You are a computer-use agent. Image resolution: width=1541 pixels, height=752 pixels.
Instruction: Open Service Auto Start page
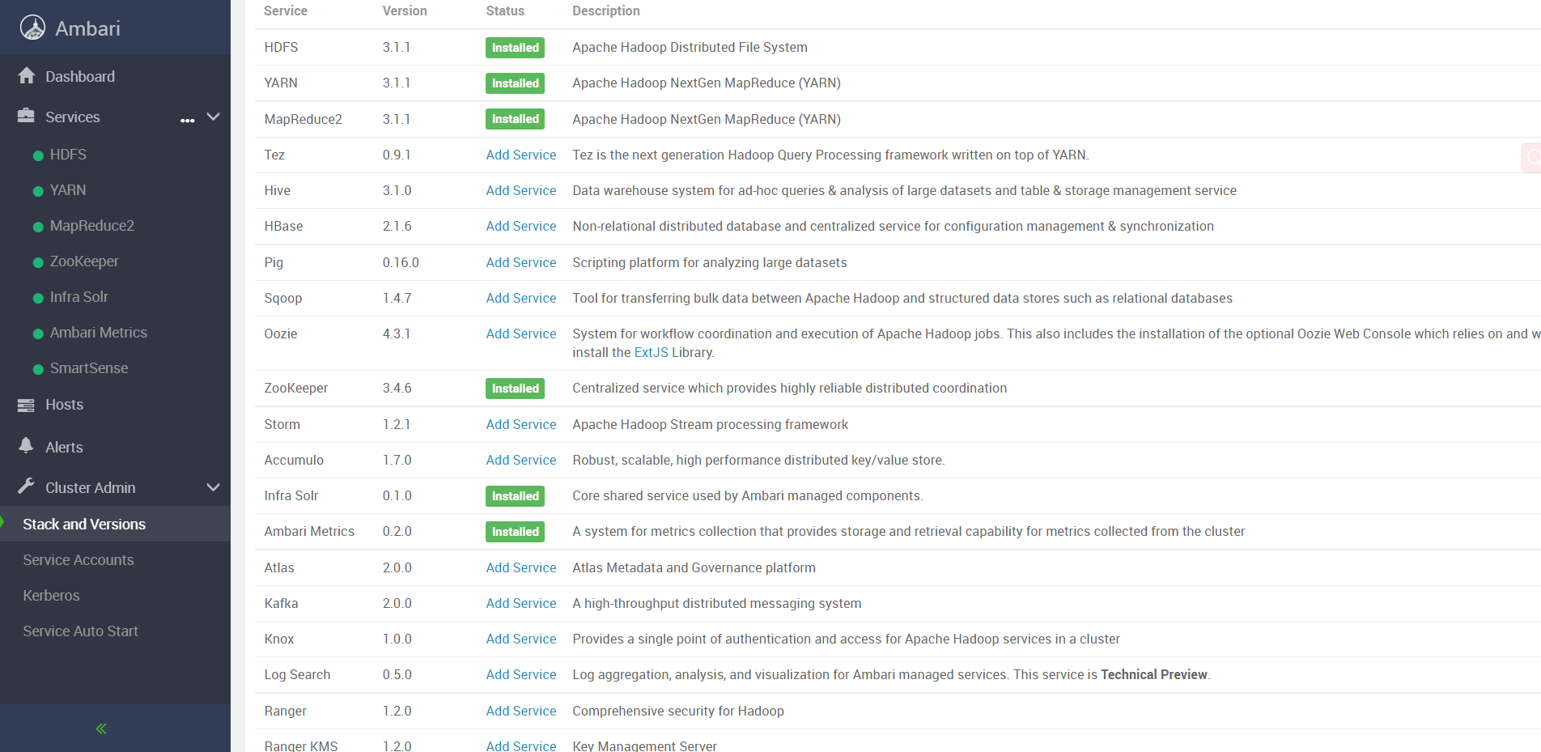tap(80, 631)
